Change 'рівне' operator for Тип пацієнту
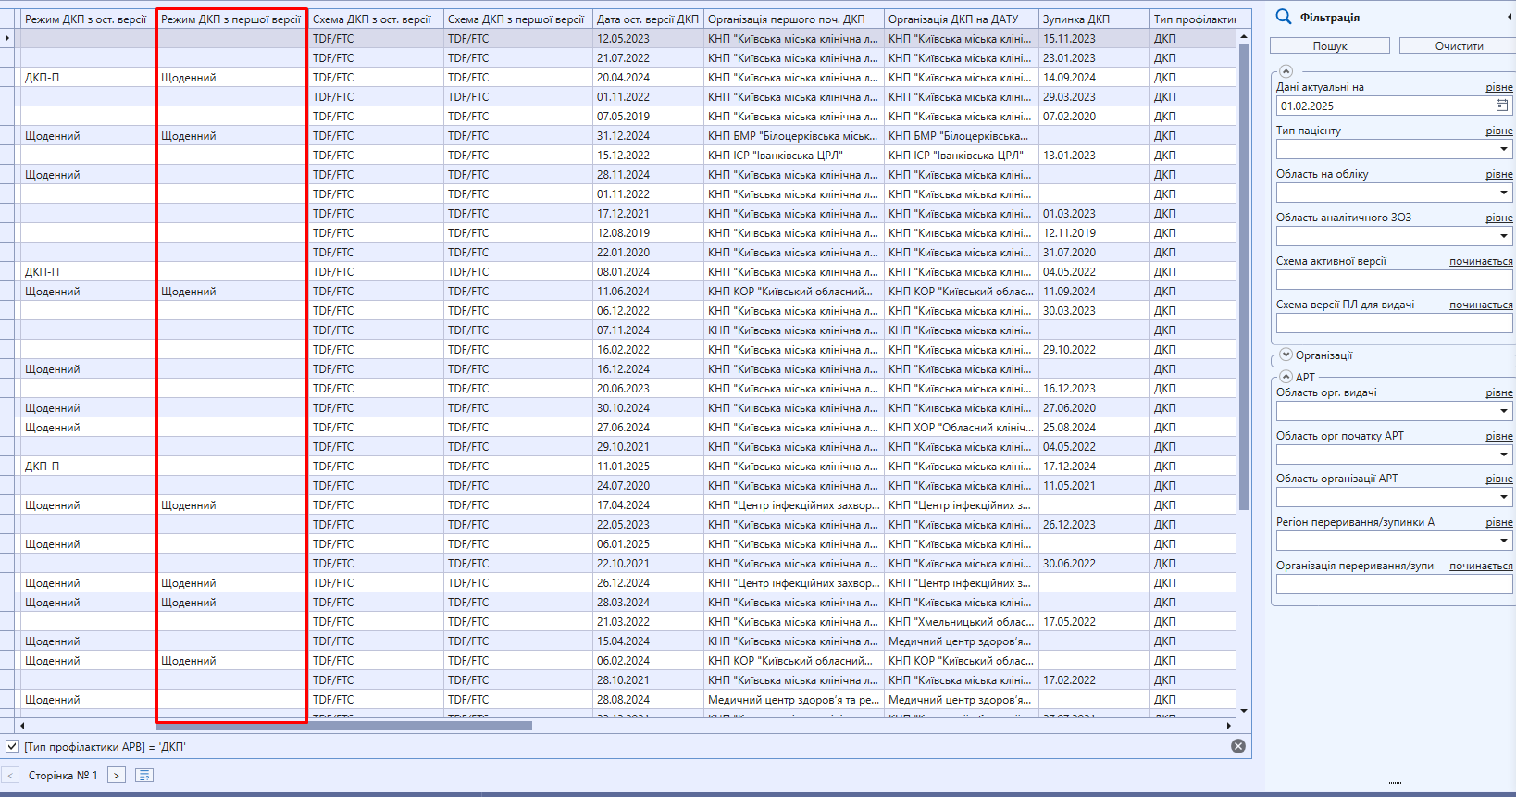The image size is (1516, 797). [1499, 131]
